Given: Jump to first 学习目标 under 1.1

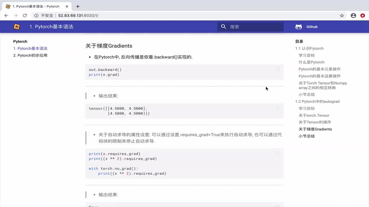Looking at the screenshot, I should click(307, 55).
